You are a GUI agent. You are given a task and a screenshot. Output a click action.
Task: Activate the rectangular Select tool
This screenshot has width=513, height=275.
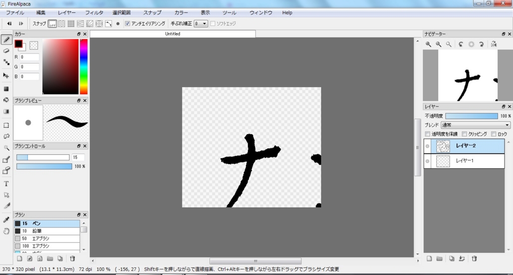click(6, 125)
